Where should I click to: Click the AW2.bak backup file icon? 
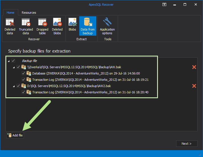(24, 86)
